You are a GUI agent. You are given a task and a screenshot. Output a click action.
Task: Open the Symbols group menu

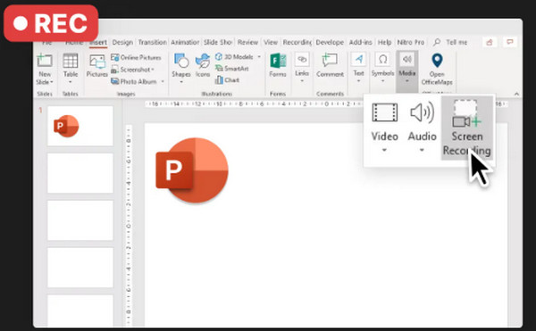(x=383, y=68)
